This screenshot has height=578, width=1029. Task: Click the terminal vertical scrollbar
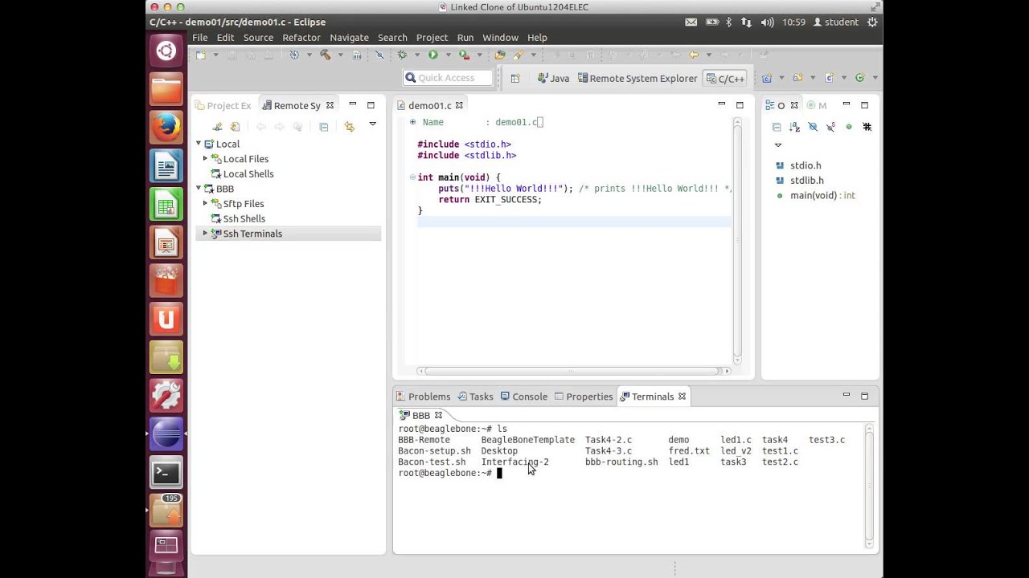[x=868, y=484]
